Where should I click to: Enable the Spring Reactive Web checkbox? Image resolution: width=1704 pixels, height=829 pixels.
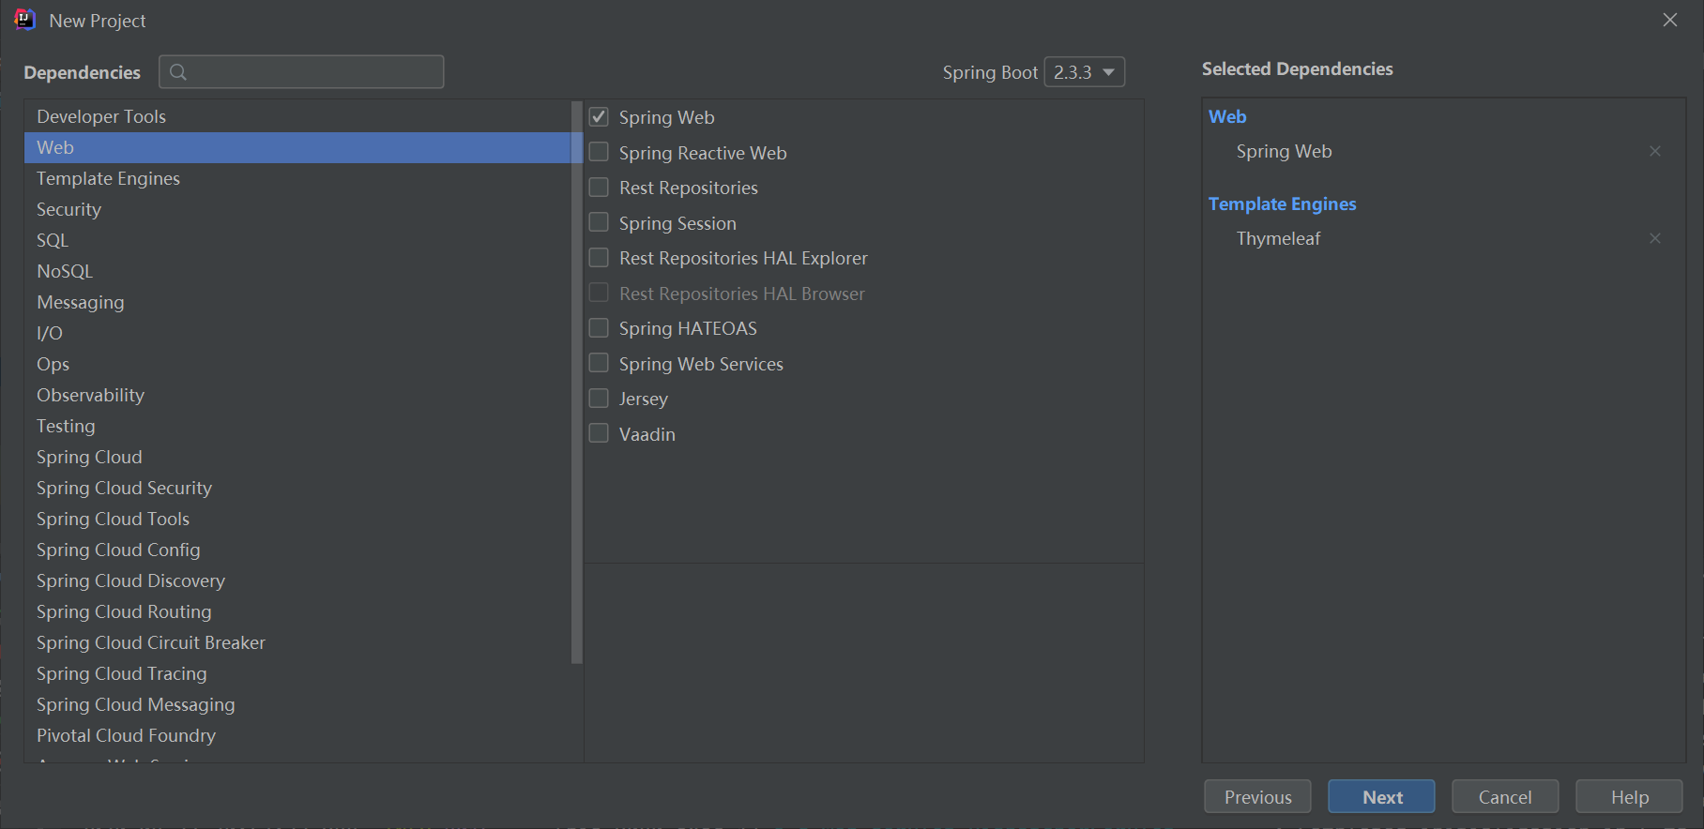[599, 152]
